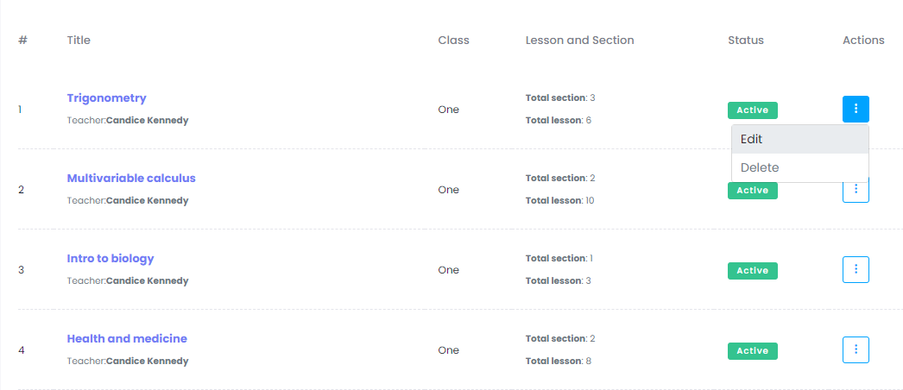Click the Actions column header
This screenshot has height=390, width=903.
tap(863, 40)
